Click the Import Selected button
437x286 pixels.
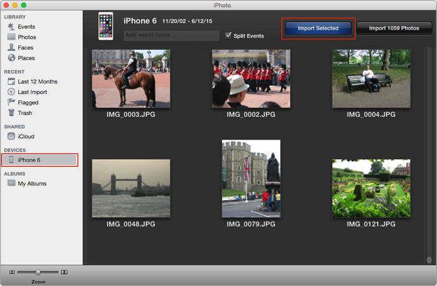pos(318,28)
